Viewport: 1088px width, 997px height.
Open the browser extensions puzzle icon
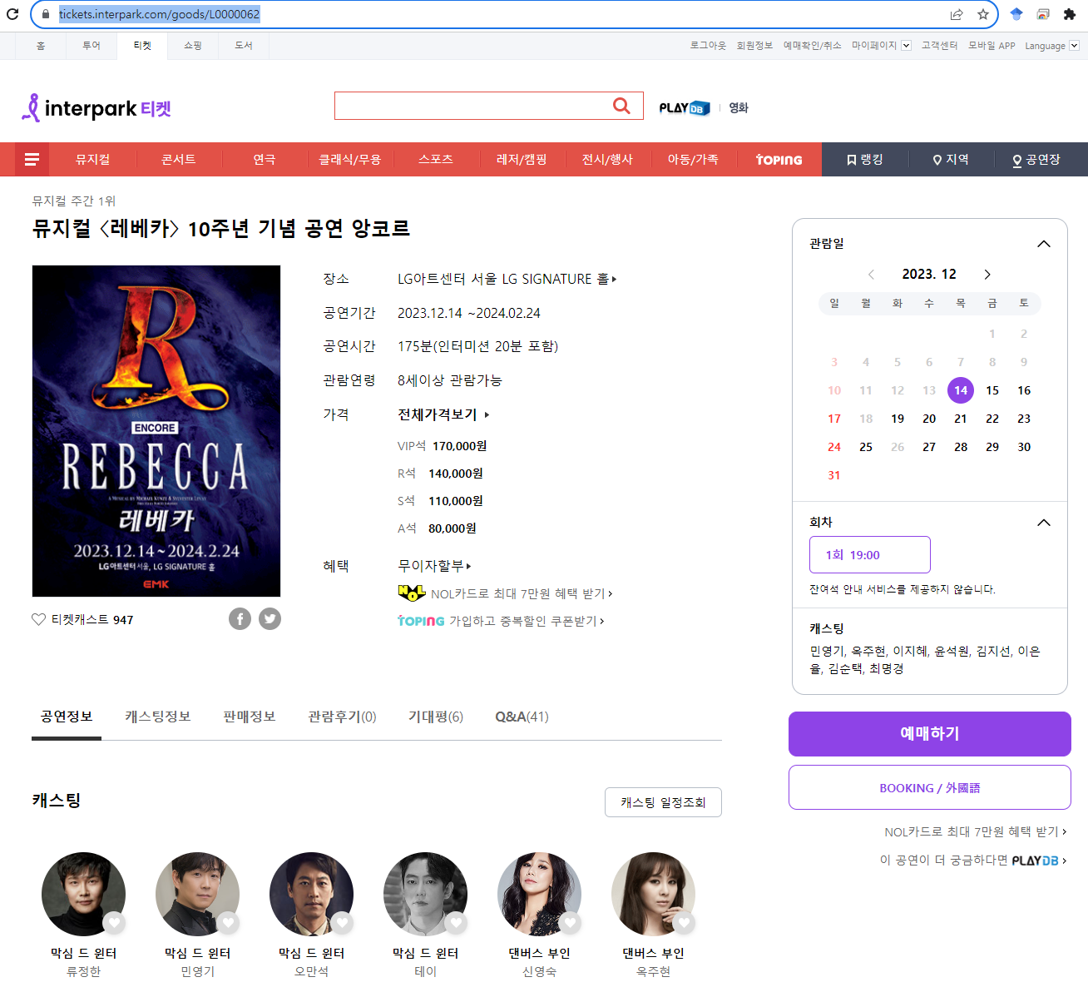pyautogui.click(x=1070, y=14)
